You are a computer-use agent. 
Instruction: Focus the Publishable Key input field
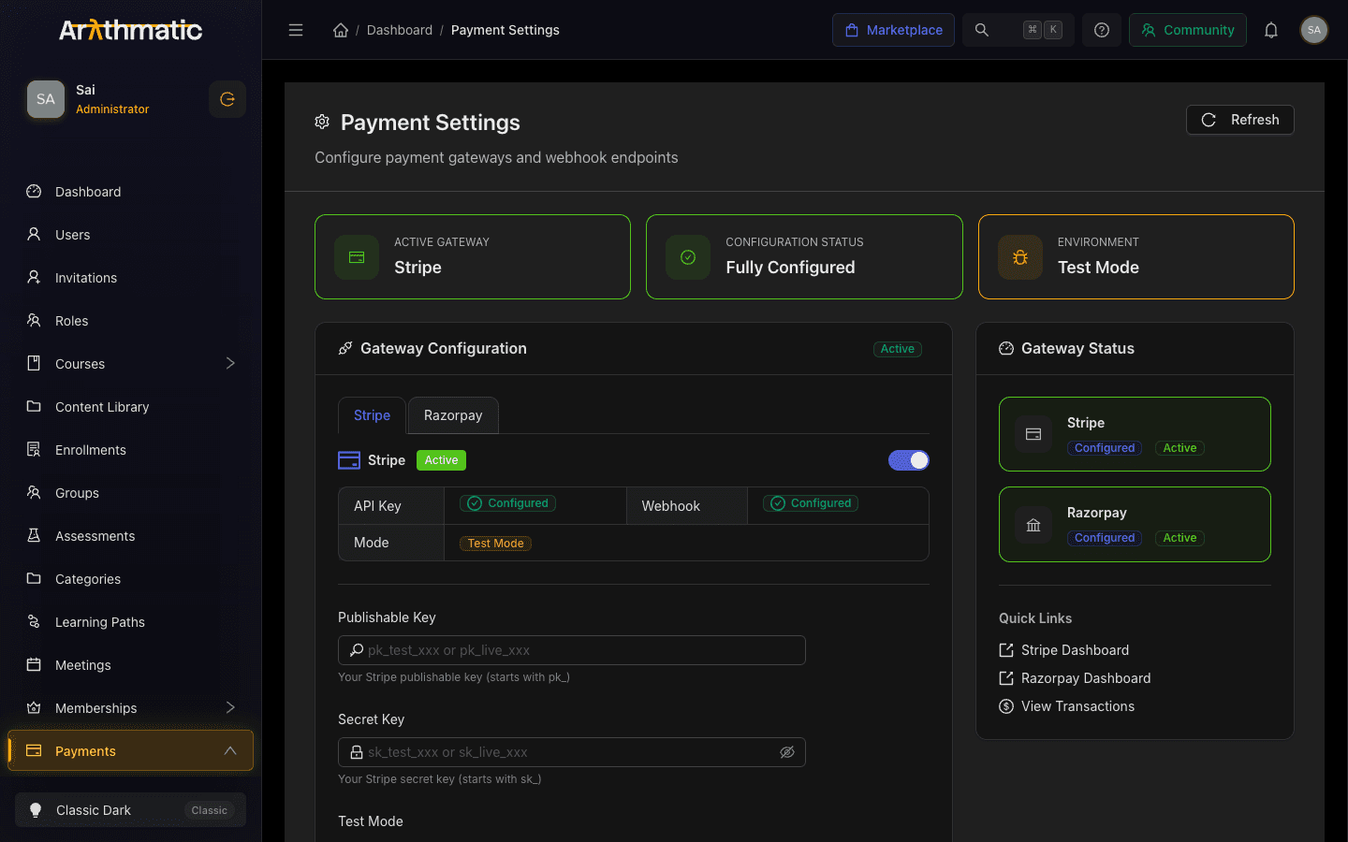click(572, 650)
